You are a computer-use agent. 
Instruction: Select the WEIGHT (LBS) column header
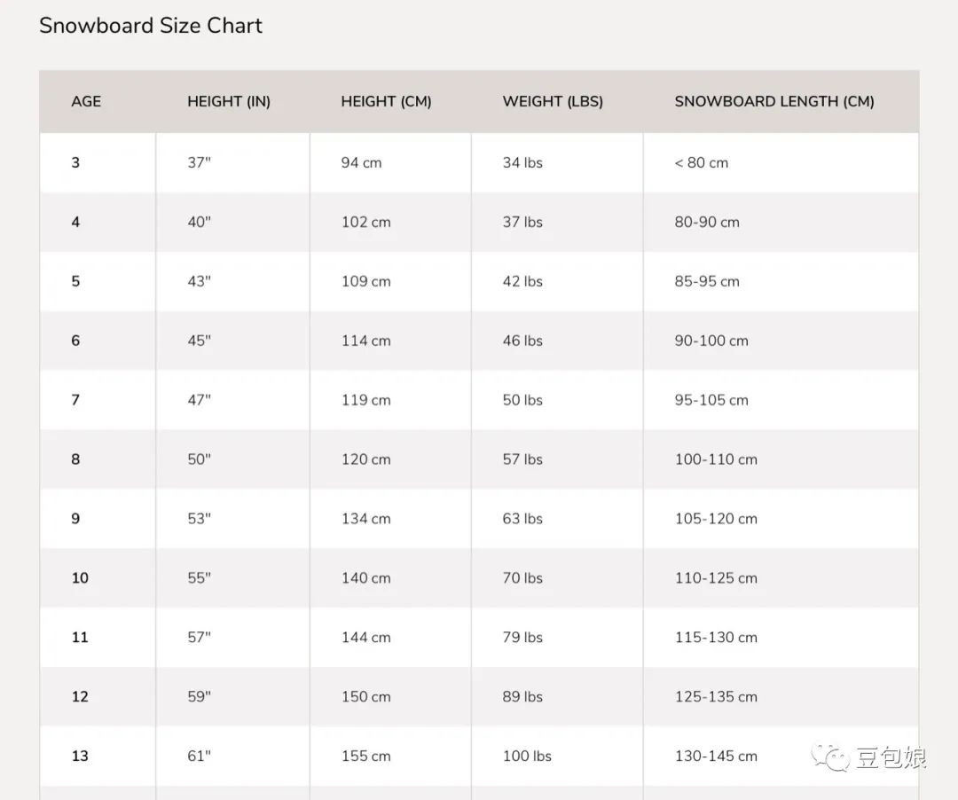tap(553, 101)
